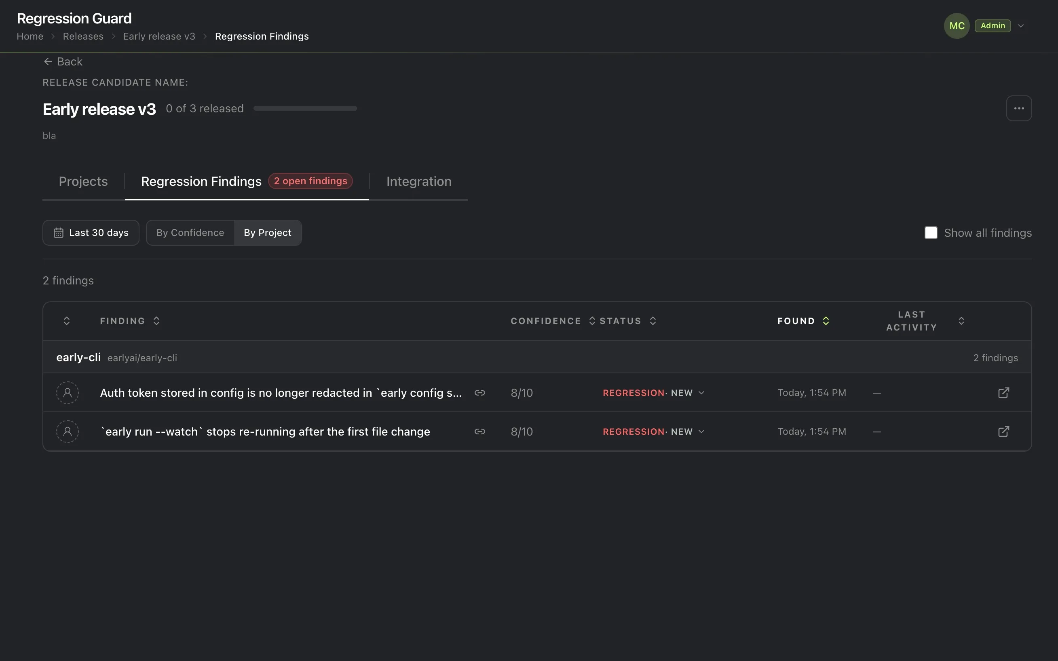Click the Early release v3 heading
Image resolution: width=1058 pixels, height=661 pixels.
[99, 109]
